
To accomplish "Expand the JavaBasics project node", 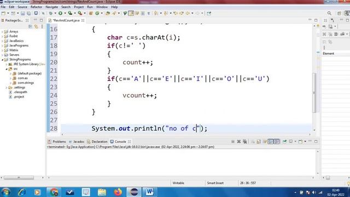I will point(2,41).
